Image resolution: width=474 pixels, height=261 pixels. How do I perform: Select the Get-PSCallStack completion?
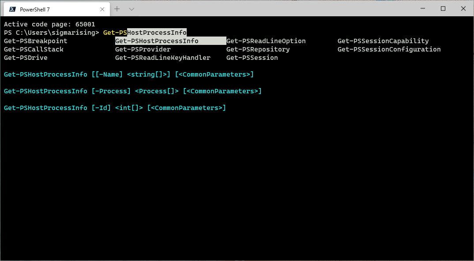pos(34,49)
